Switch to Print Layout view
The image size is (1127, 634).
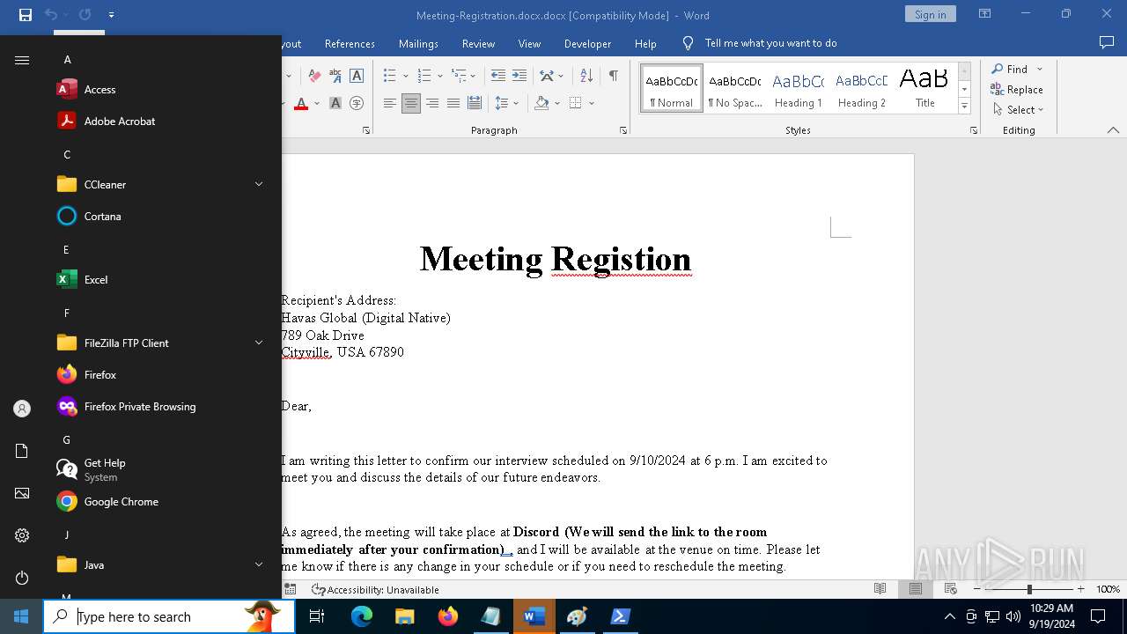916,589
